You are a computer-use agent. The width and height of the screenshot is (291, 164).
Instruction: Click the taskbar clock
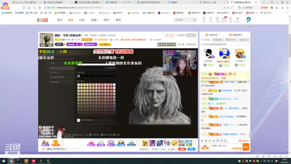[285, 161]
